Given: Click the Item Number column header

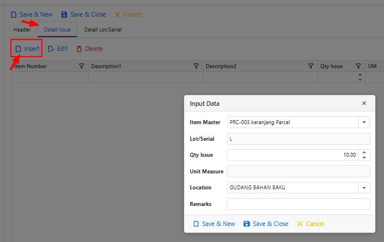Looking at the screenshot, I should click(x=50, y=66).
